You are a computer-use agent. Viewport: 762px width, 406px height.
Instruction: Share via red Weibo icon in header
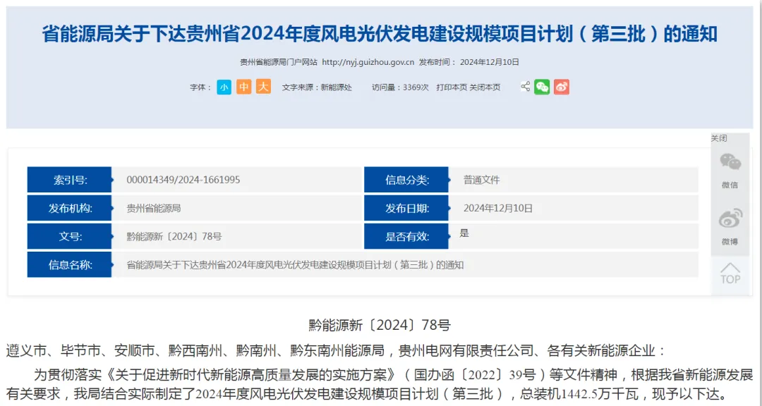click(x=562, y=87)
